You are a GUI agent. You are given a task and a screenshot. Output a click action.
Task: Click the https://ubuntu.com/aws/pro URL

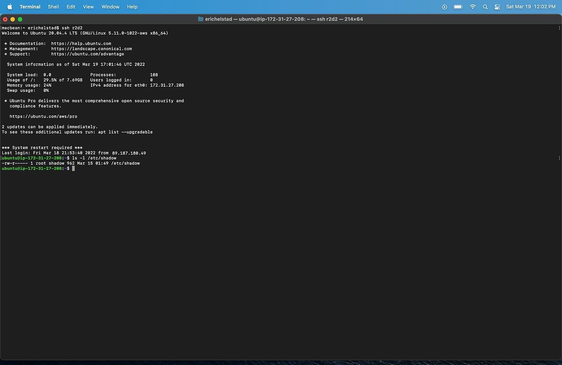[x=43, y=116]
